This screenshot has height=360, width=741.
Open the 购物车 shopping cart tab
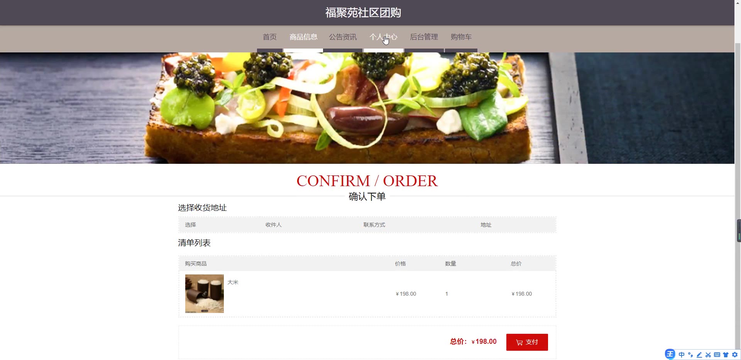pyautogui.click(x=461, y=37)
